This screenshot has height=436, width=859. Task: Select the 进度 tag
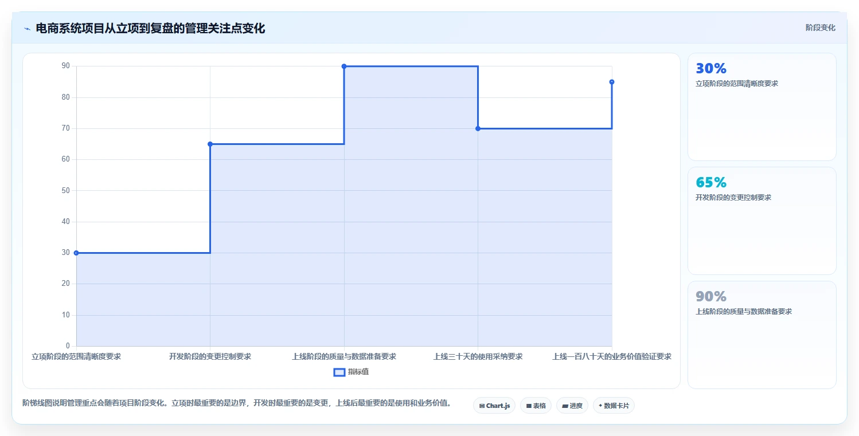(x=572, y=406)
